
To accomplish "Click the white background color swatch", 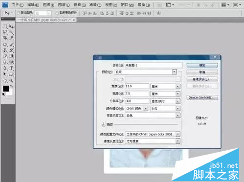I will 10,93.
